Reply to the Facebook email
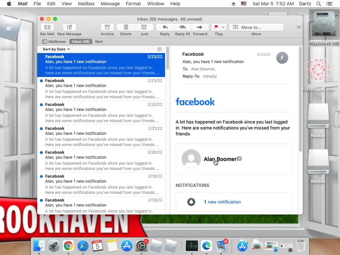 165,27
